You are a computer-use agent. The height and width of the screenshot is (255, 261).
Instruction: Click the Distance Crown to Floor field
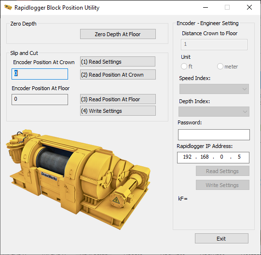214,44
